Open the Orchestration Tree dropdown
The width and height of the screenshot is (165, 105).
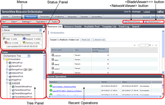point(29,56)
